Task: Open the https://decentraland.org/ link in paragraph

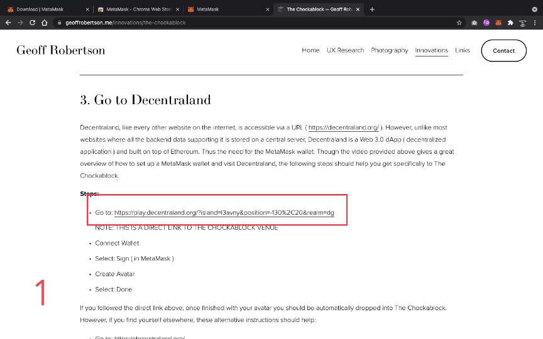Action: 344,127
